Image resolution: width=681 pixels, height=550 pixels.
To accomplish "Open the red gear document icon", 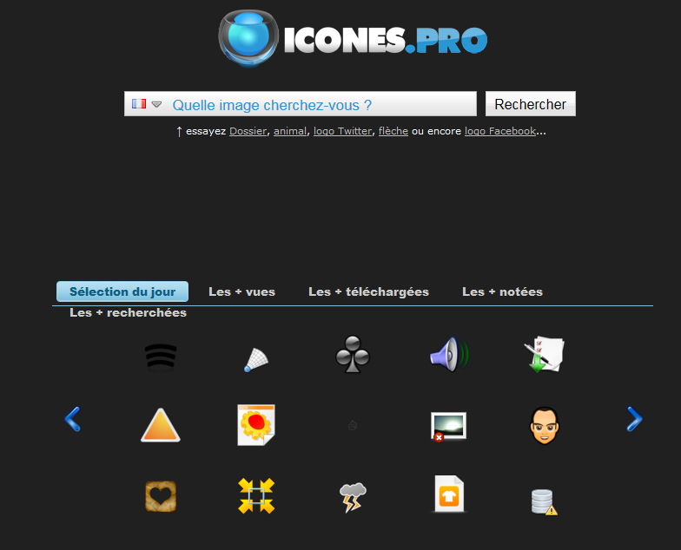I will pyautogui.click(x=256, y=425).
